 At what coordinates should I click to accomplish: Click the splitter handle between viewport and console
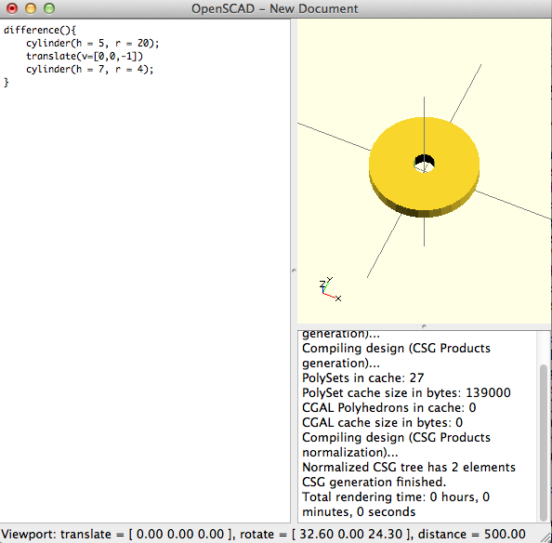pos(424,326)
